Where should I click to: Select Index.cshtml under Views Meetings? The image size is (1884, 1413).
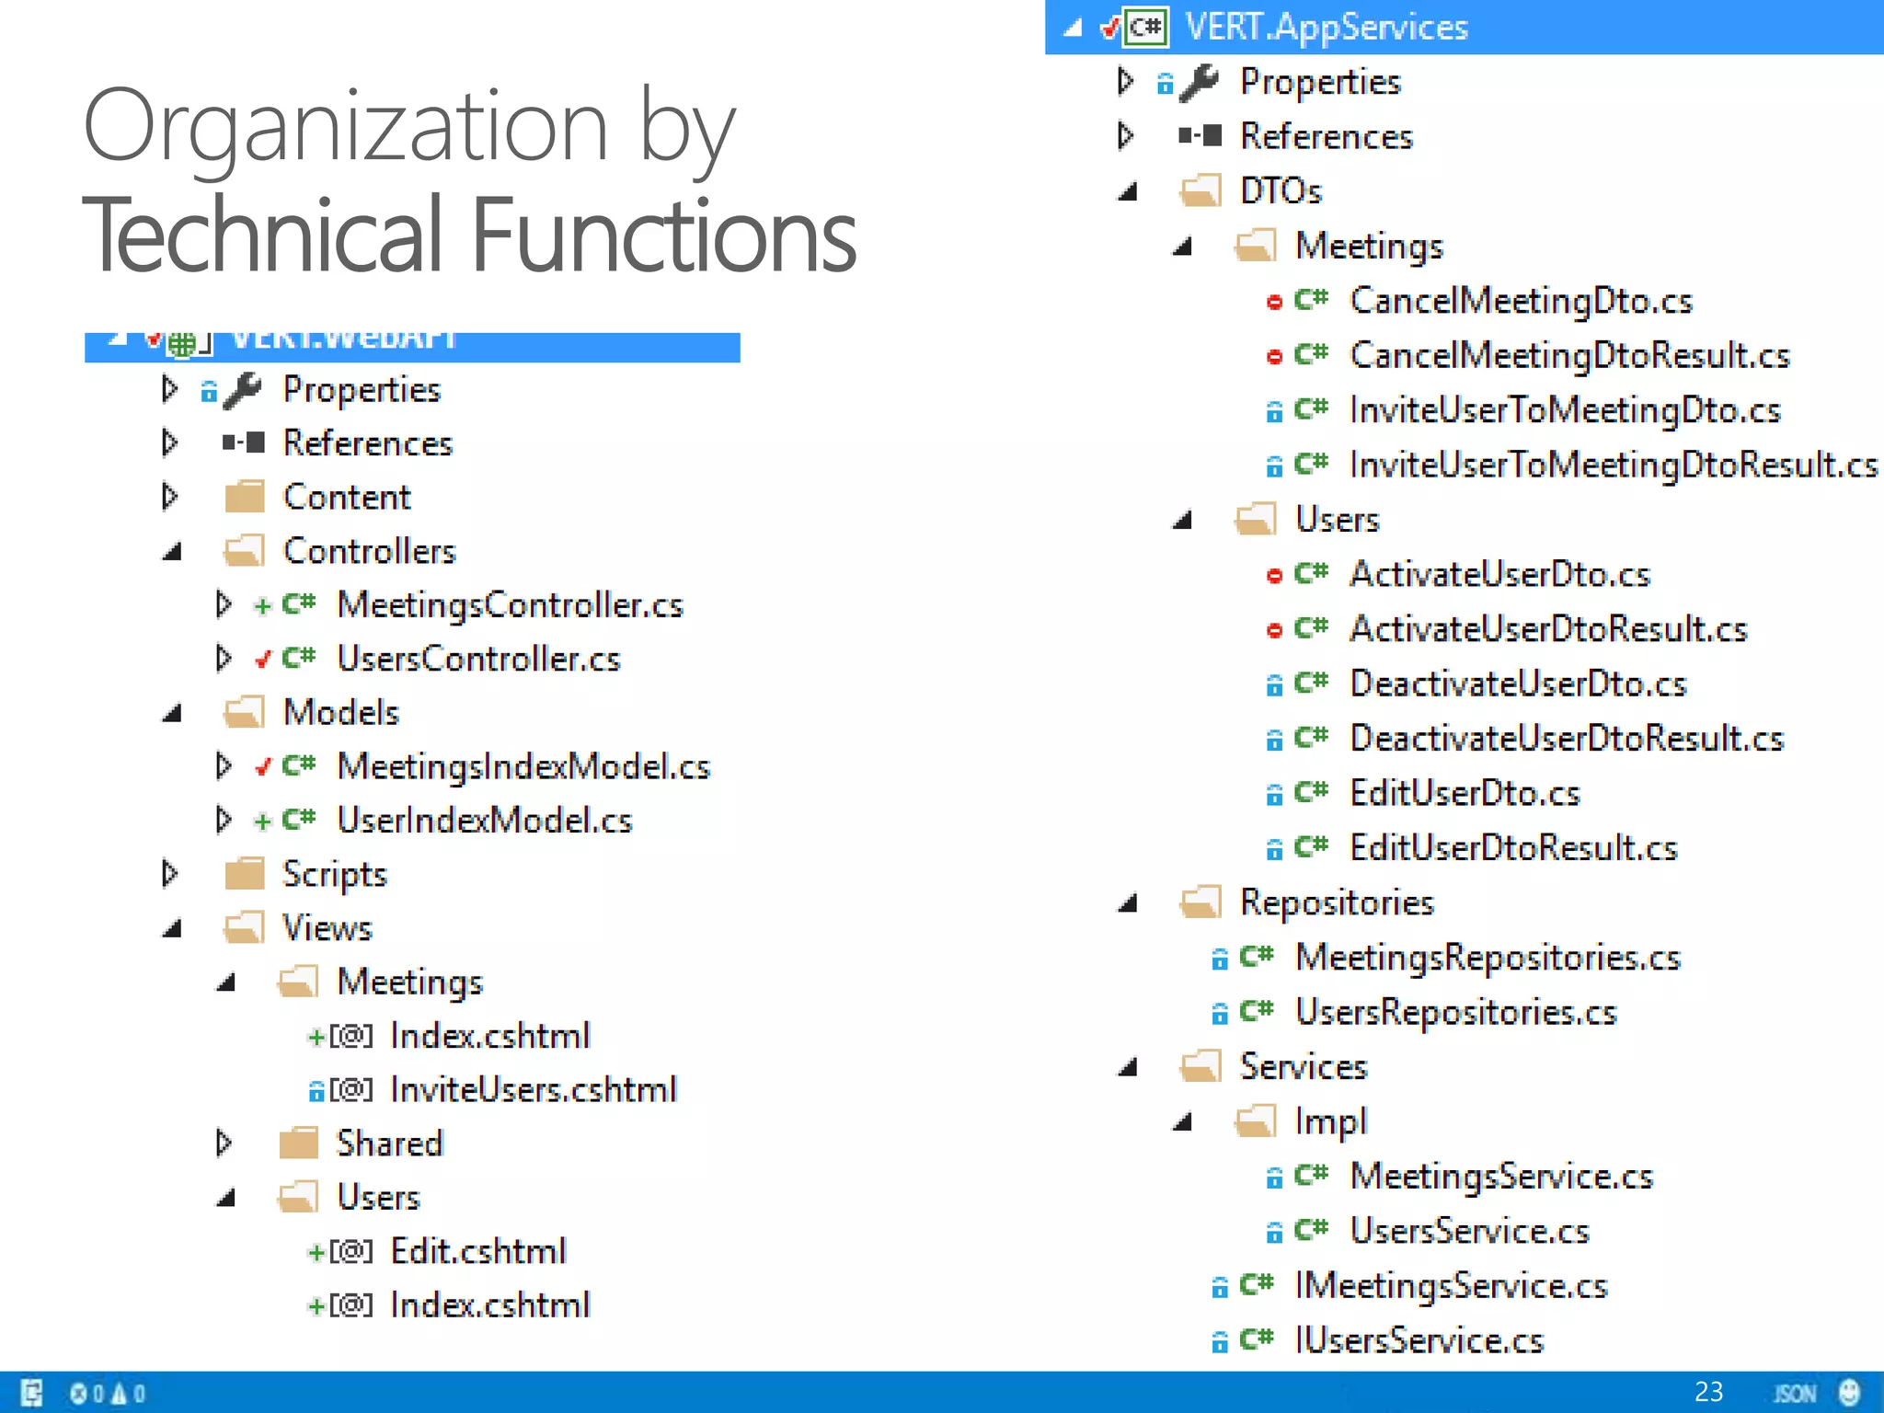pos(489,1036)
